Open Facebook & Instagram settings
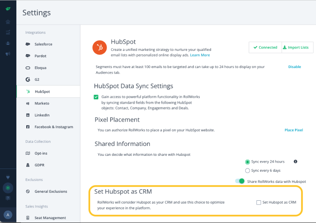Screen dimensions: 316x223 pyautogui.click(x=48, y=127)
